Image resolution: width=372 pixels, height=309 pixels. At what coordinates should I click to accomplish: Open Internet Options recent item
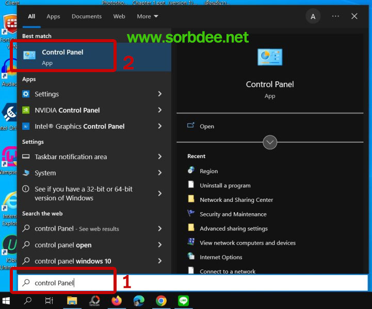point(221,257)
